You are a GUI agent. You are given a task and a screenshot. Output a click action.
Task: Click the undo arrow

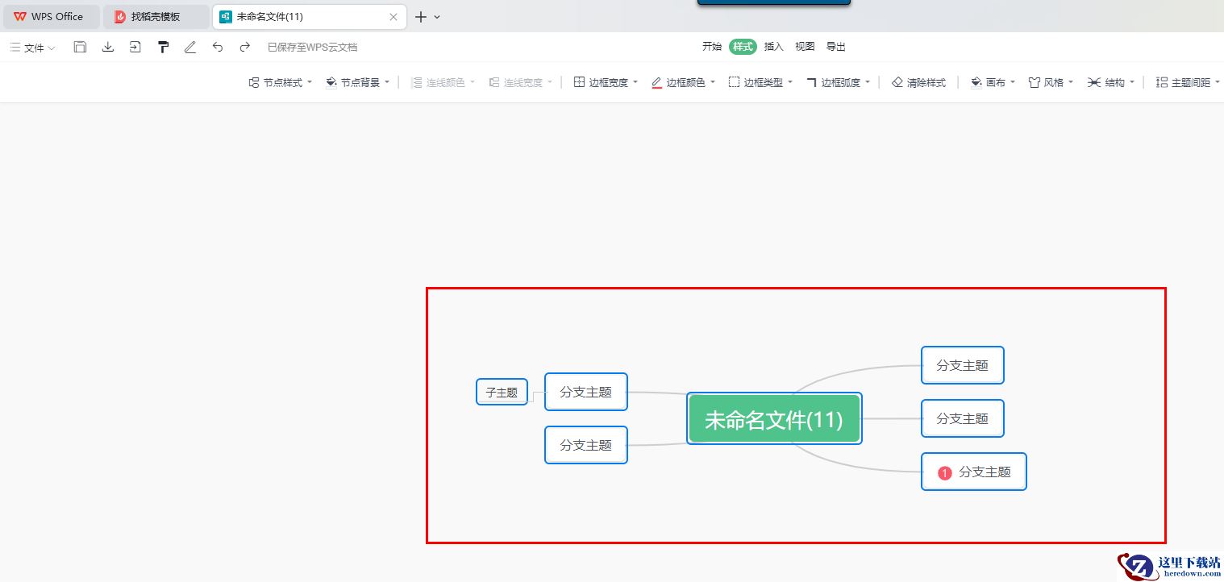tap(218, 48)
